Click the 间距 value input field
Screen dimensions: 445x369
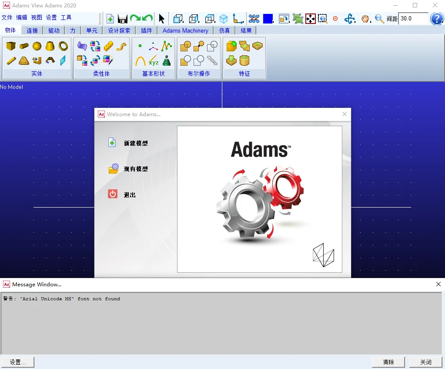tap(413, 18)
